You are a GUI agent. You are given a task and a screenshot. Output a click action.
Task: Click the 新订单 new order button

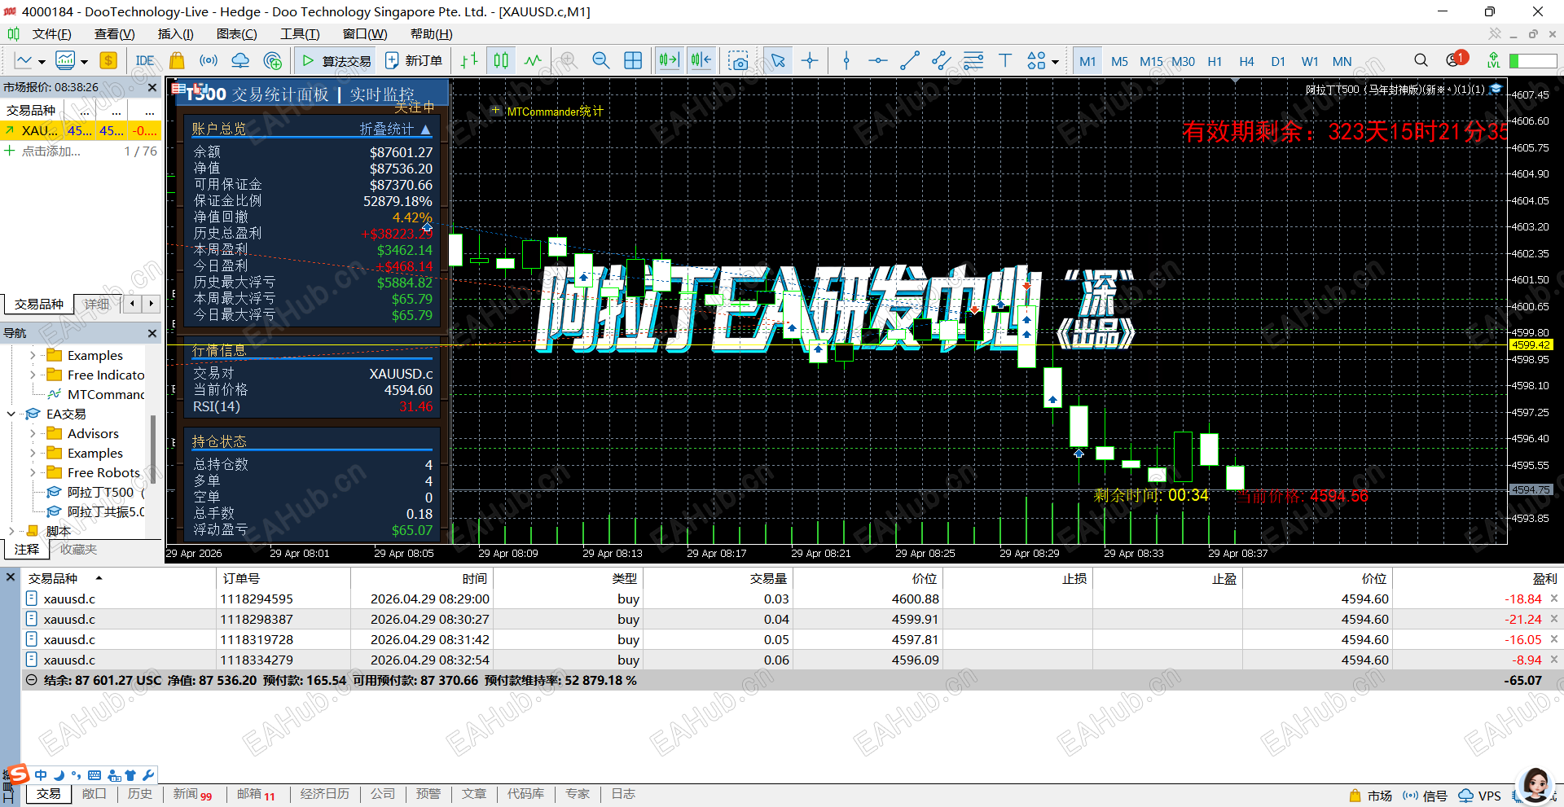[414, 61]
